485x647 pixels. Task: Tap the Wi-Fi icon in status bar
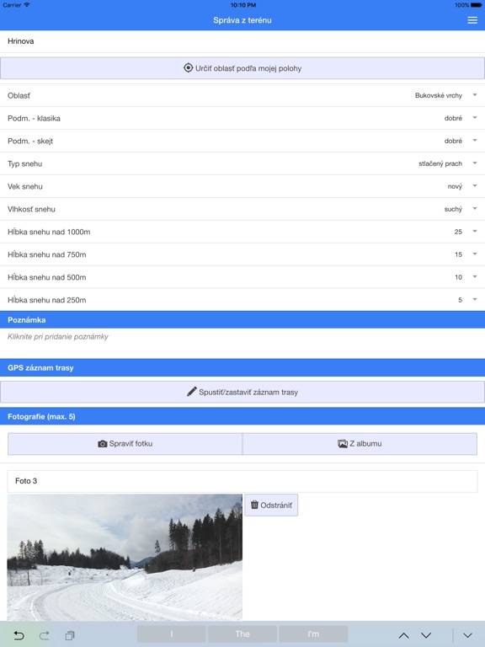pyautogui.click(x=27, y=5)
